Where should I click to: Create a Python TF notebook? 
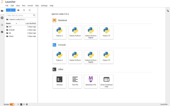[106, 33]
